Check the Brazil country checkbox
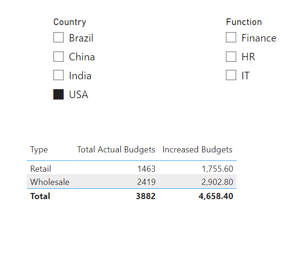306x259 pixels. (58, 37)
